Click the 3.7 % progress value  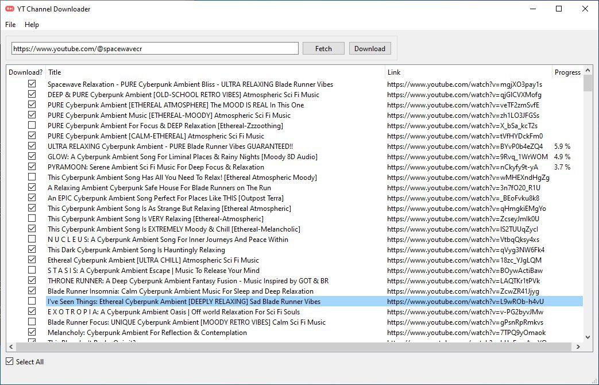tap(562, 167)
